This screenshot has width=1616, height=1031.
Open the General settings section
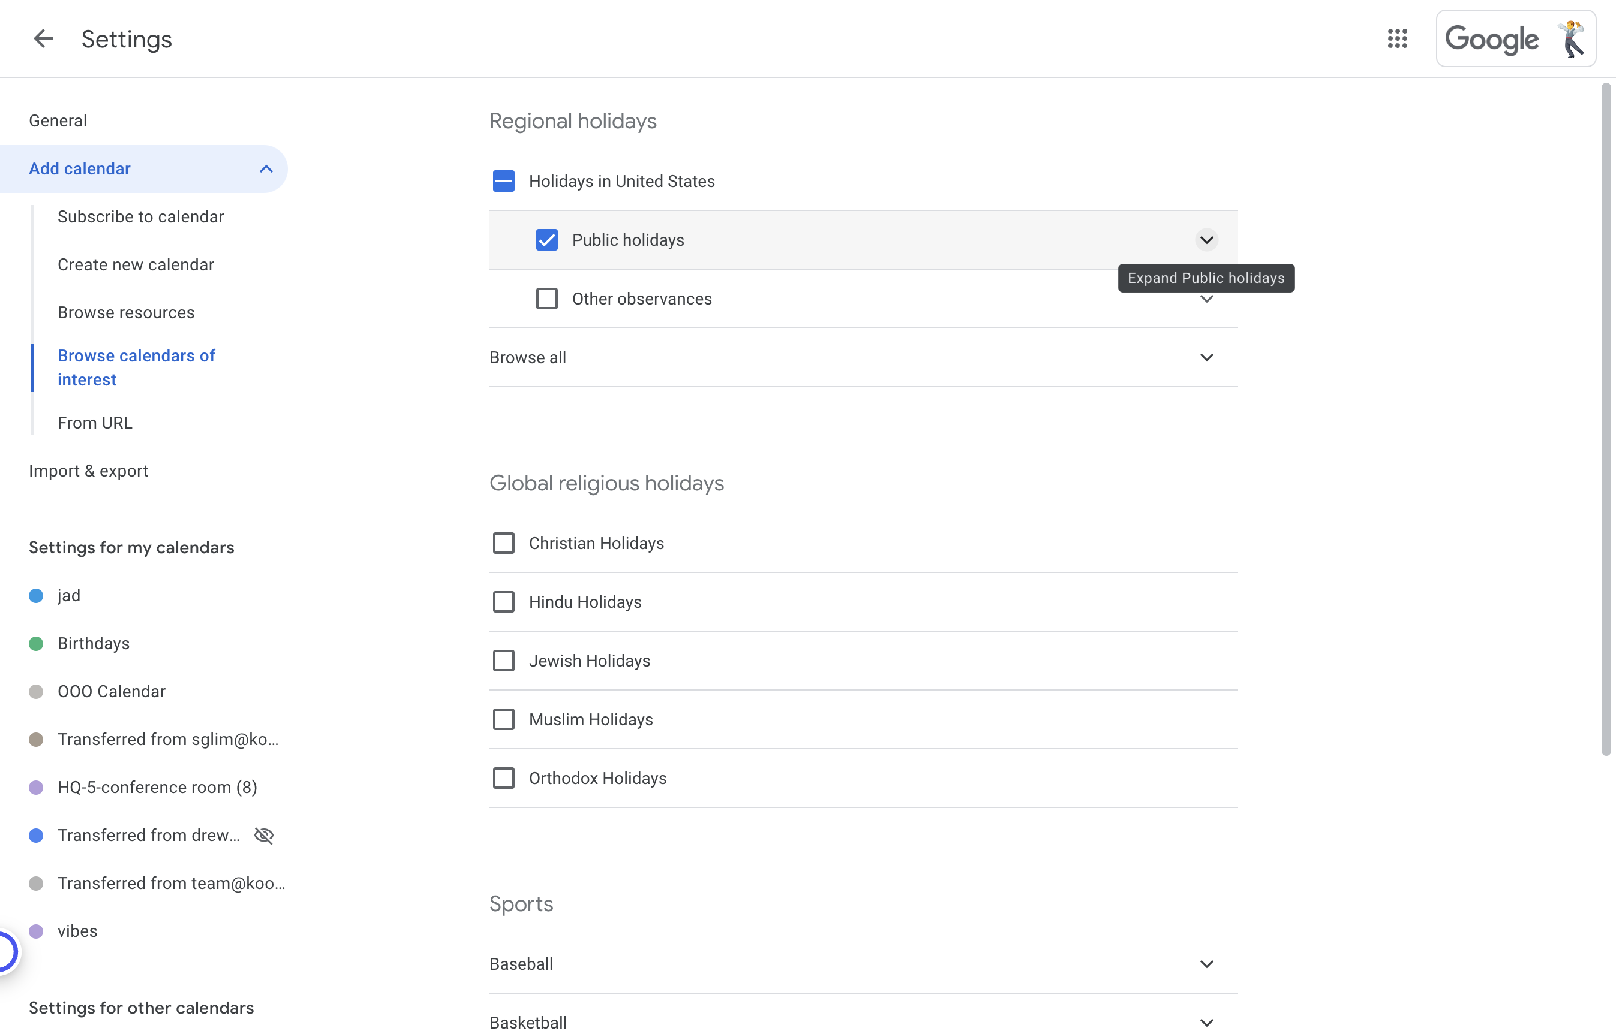[58, 120]
